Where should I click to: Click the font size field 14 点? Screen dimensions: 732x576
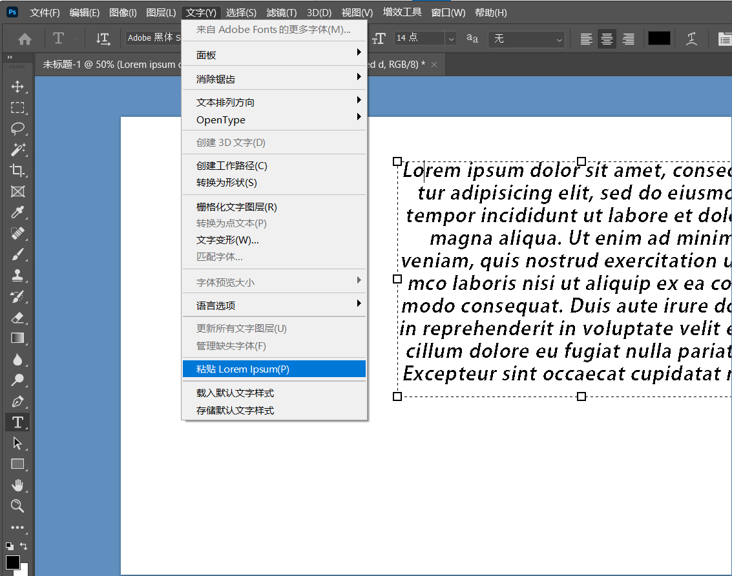(419, 38)
